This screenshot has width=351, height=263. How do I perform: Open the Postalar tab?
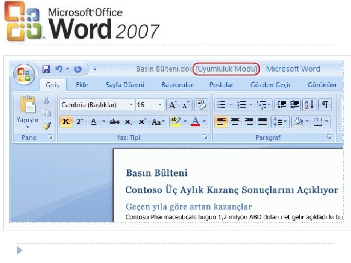tap(221, 85)
